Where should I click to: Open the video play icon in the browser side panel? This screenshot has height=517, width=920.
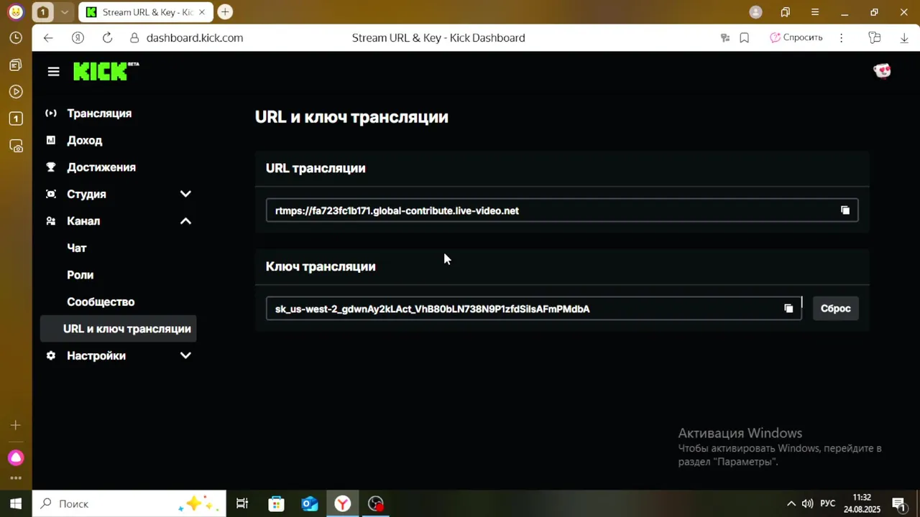[x=16, y=92]
